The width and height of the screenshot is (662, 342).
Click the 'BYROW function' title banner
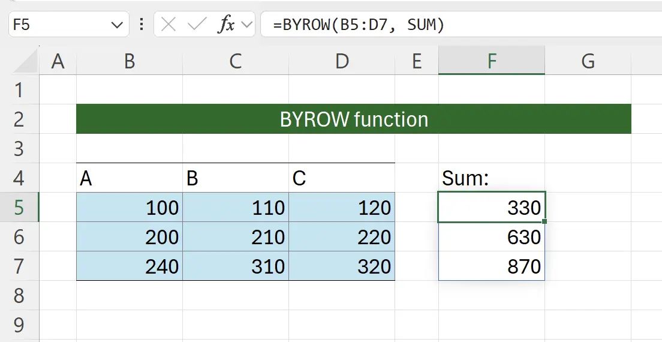coord(354,119)
